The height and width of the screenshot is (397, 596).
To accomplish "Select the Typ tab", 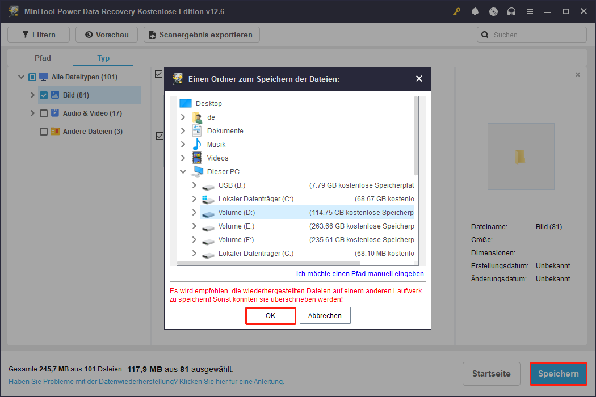I will (103, 58).
